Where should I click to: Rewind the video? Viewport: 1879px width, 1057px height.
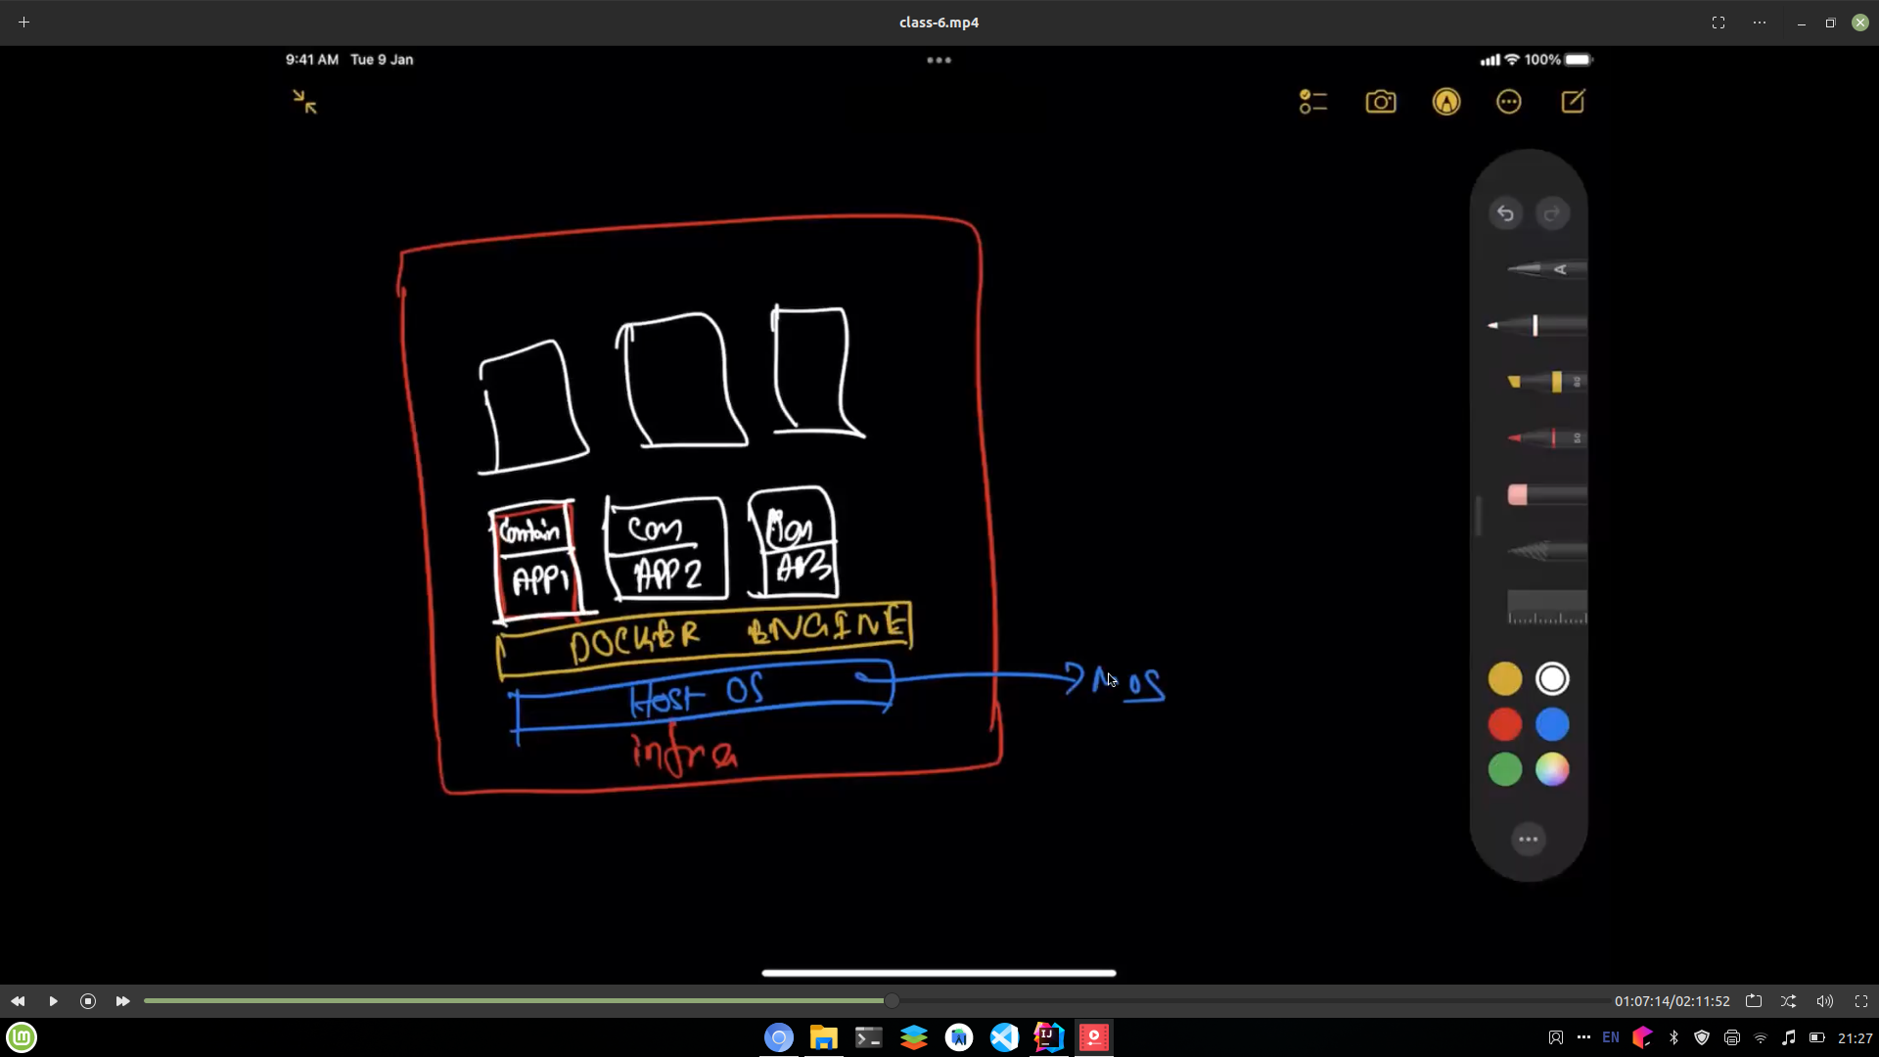click(18, 1001)
